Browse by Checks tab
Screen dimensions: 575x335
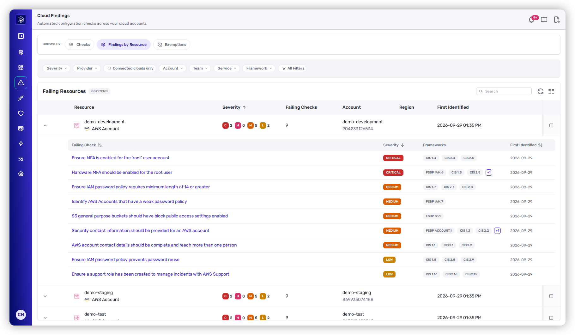pos(80,45)
